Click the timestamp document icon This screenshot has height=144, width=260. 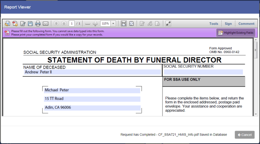tap(157, 23)
